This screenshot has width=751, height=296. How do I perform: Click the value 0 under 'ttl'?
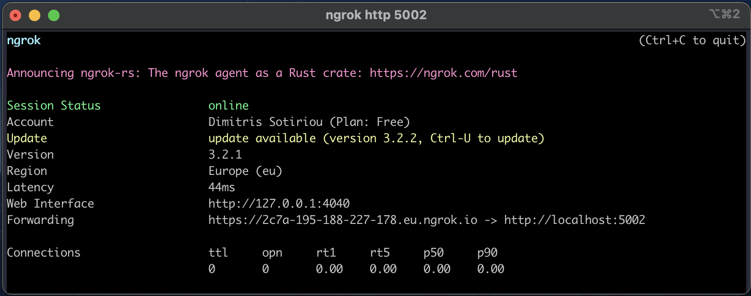(212, 269)
